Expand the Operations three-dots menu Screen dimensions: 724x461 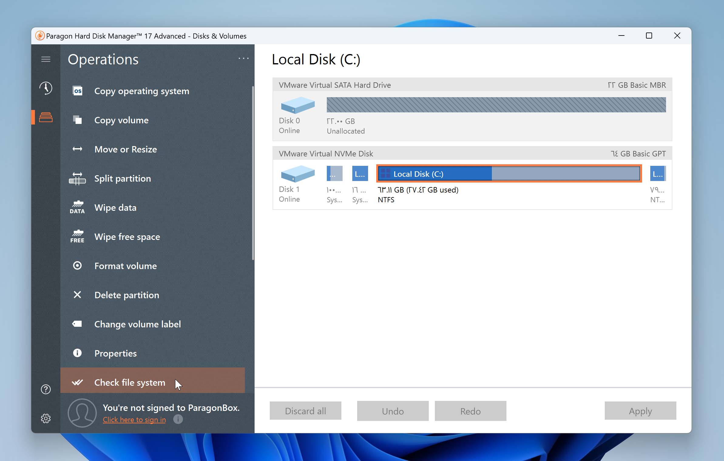tap(243, 58)
